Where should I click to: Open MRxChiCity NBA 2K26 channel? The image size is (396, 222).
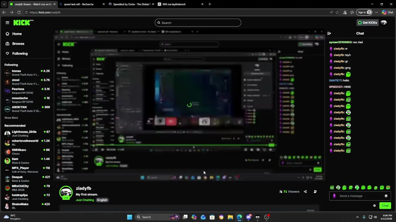pyautogui.click(x=27, y=188)
